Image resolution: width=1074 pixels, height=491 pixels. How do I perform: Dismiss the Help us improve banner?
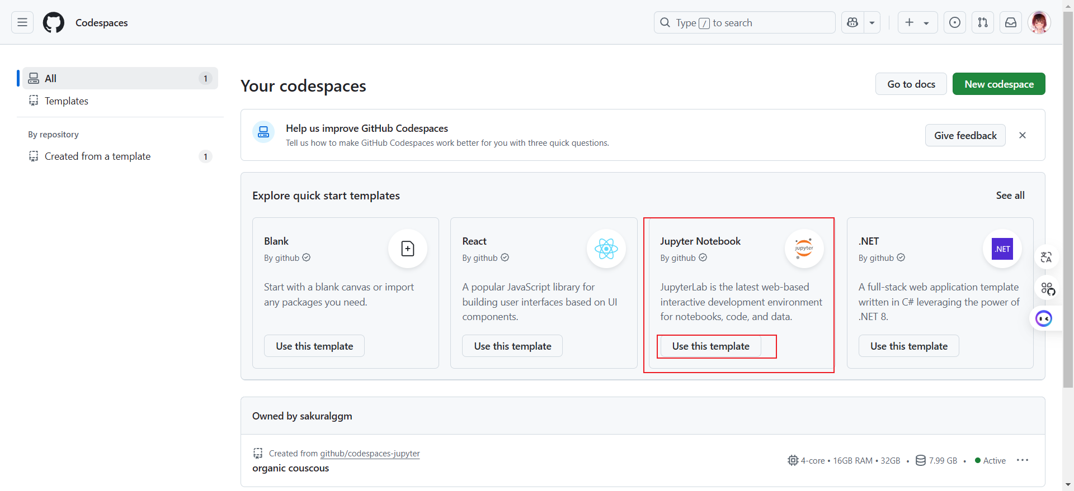click(1023, 135)
